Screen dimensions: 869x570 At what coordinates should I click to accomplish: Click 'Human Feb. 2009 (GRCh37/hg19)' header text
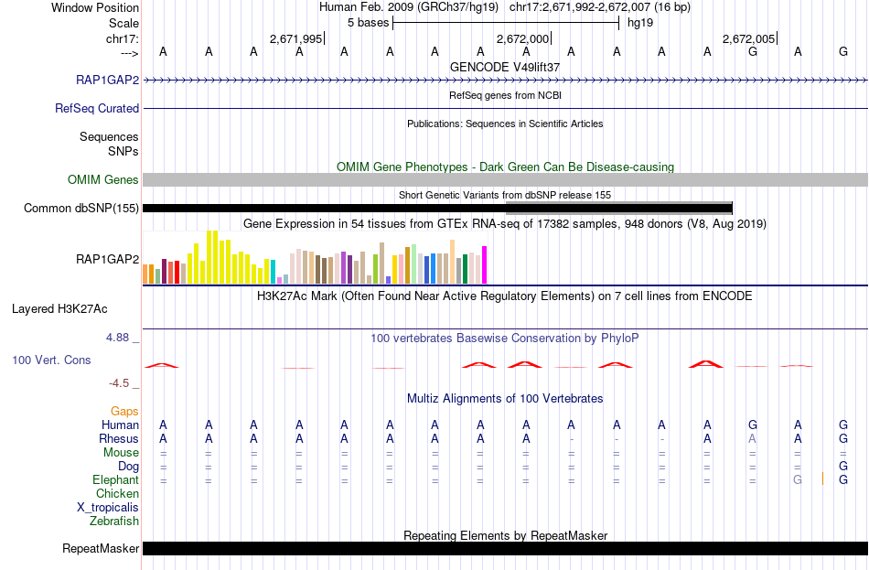(x=409, y=7)
